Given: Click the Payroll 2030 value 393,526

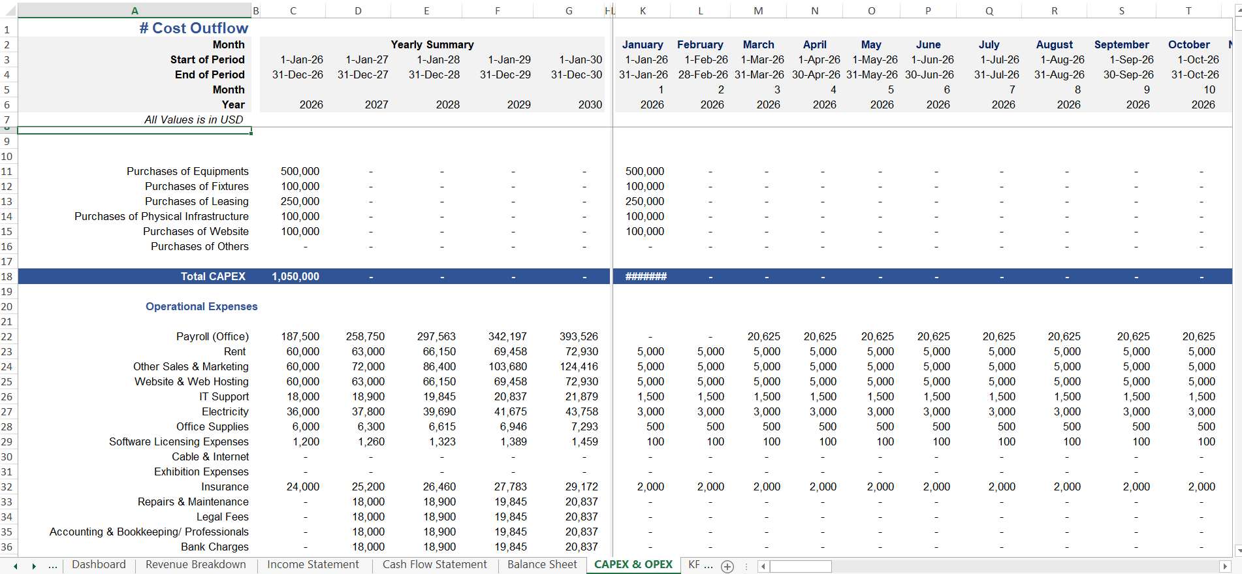Looking at the screenshot, I should coord(579,336).
